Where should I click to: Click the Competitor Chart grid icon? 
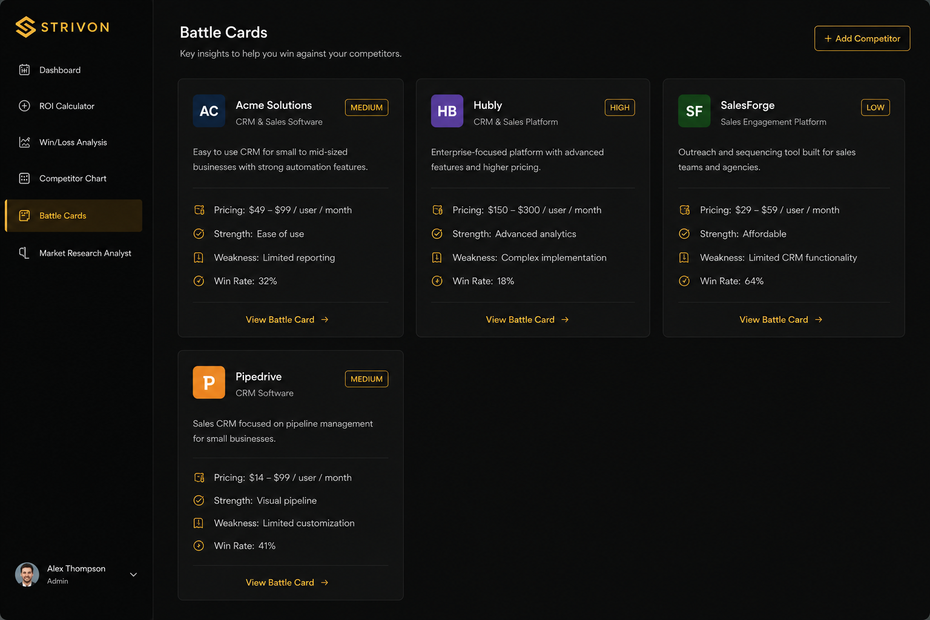pyautogui.click(x=24, y=179)
